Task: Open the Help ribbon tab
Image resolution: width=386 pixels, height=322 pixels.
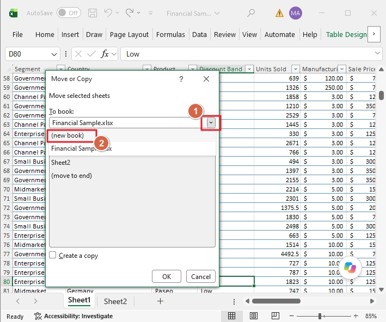Action: [310, 34]
